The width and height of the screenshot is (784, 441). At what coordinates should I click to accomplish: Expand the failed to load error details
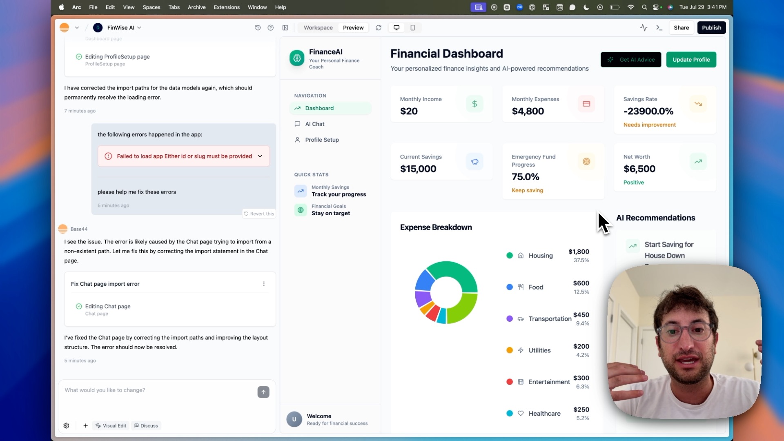[x=260, y=156]
